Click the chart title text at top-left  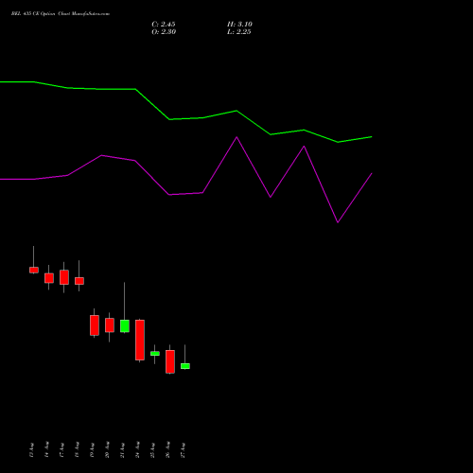pyautogui.click(x=61, y=14)
